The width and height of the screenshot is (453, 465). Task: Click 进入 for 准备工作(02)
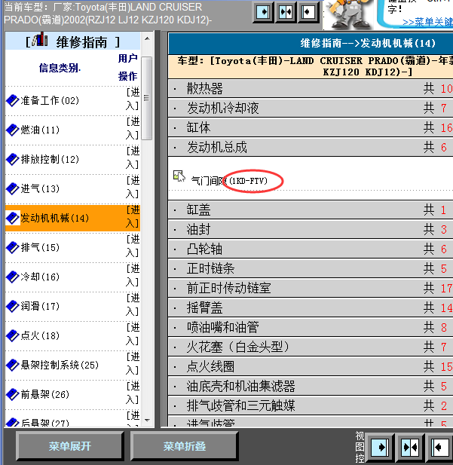(133, 99)
